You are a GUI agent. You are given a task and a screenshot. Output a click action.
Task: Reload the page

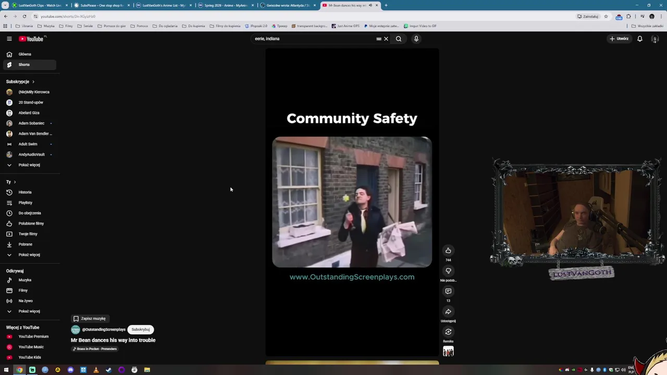coord(24,16)
